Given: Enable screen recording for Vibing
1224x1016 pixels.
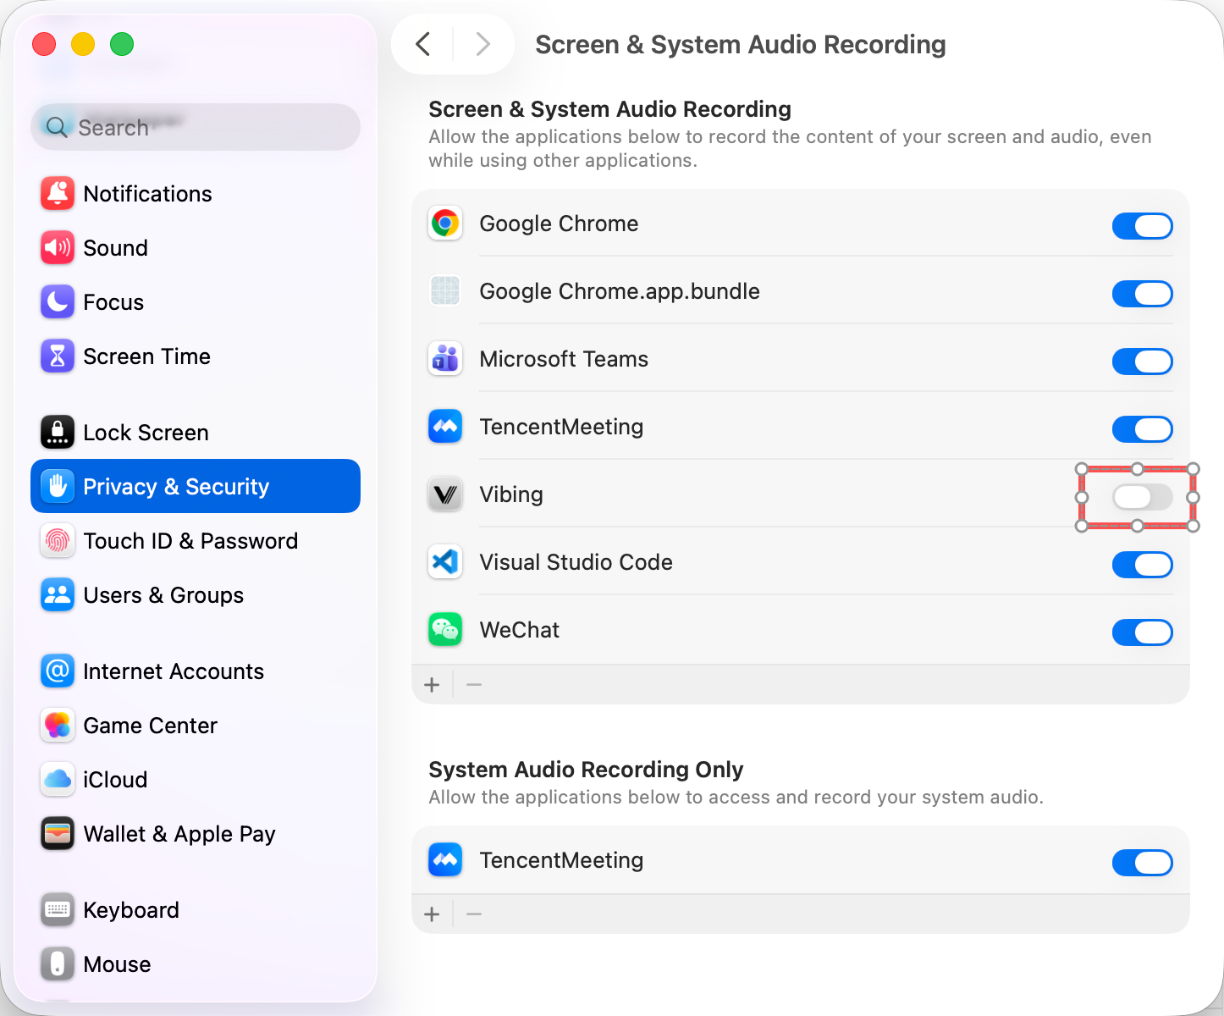Looking at the screenshot, I should pos(1137,498).
